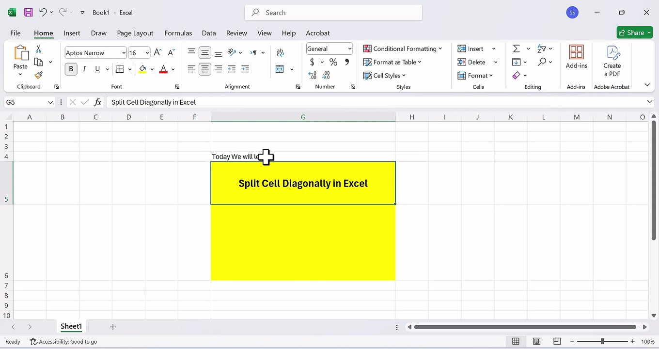Increase the cell indent
This screenshot has width=659, height=349.
click(x=245, y=69)
